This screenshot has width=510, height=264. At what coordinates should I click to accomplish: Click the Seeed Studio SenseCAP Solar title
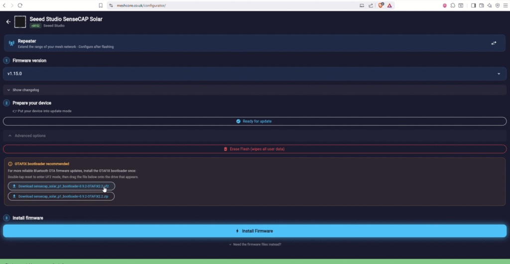click(x=66, y=19)
